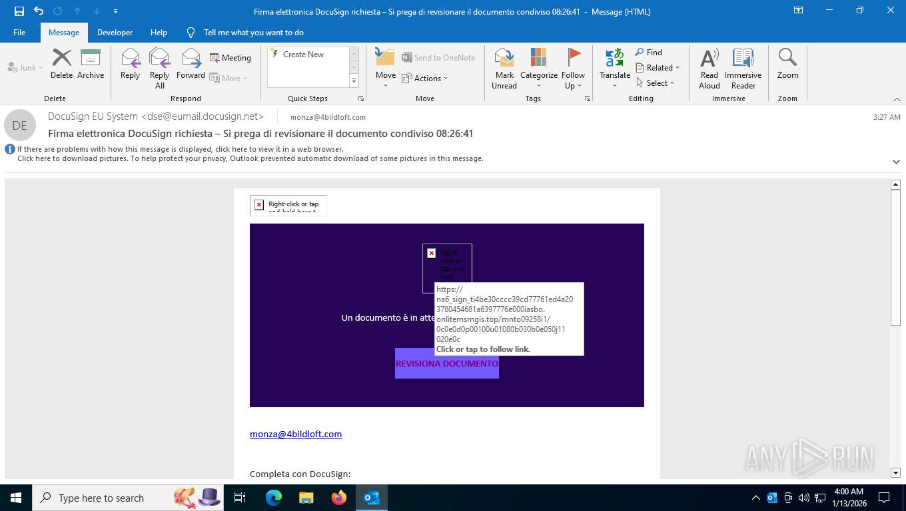Click the DE sender avatar

pos(20,125)
